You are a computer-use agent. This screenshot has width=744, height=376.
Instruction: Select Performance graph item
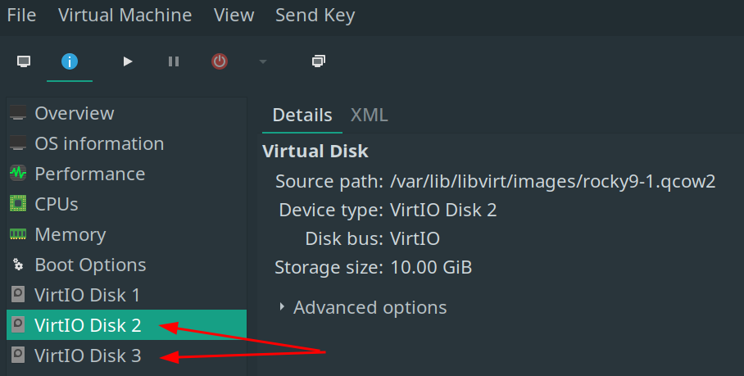pyautogui.click(x=89, y=174)
